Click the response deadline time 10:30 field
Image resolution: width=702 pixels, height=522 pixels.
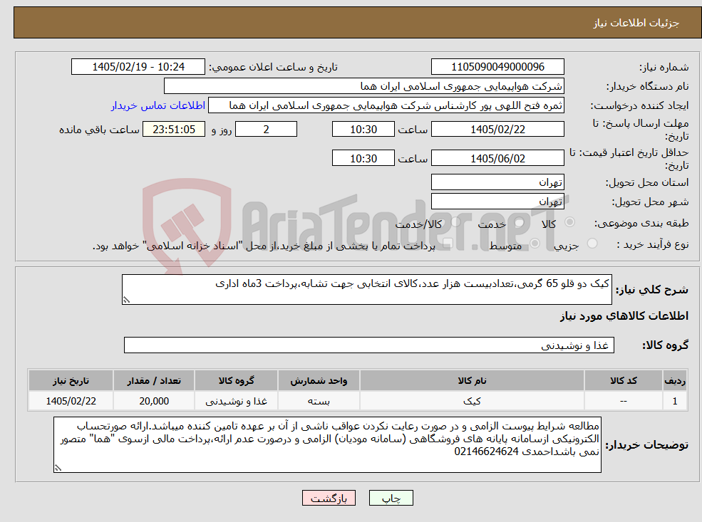(363, 130)
